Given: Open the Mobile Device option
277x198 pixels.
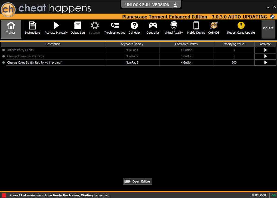Looking at the screenshot, I should pyautogui.click(x=196, y=28).
